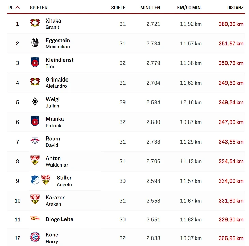This screenshot has width=249, height=246.
Task: Click the Union Berlin crest beside Diogo Leite
Action: 35,219
